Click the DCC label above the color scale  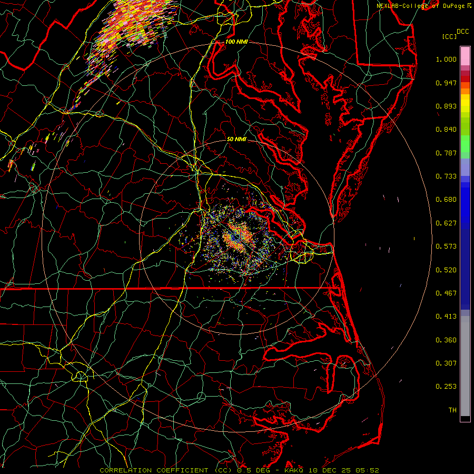[462, 32]
